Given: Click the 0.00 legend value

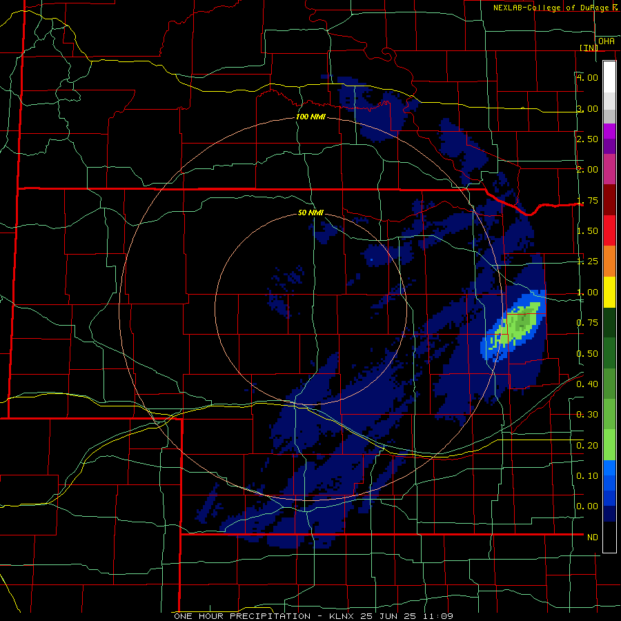Looking at the screenshot, I should pyautogui.click(x=587, y=506).
